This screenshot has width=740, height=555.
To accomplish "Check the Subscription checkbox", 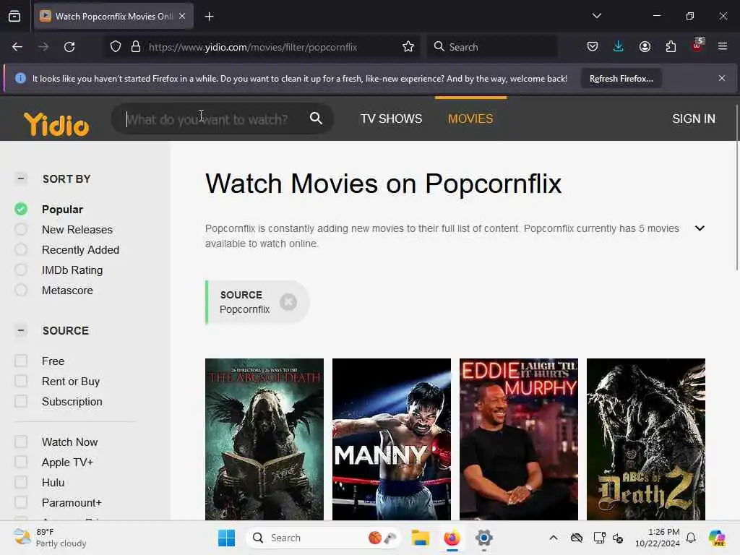I will (21, 402).
